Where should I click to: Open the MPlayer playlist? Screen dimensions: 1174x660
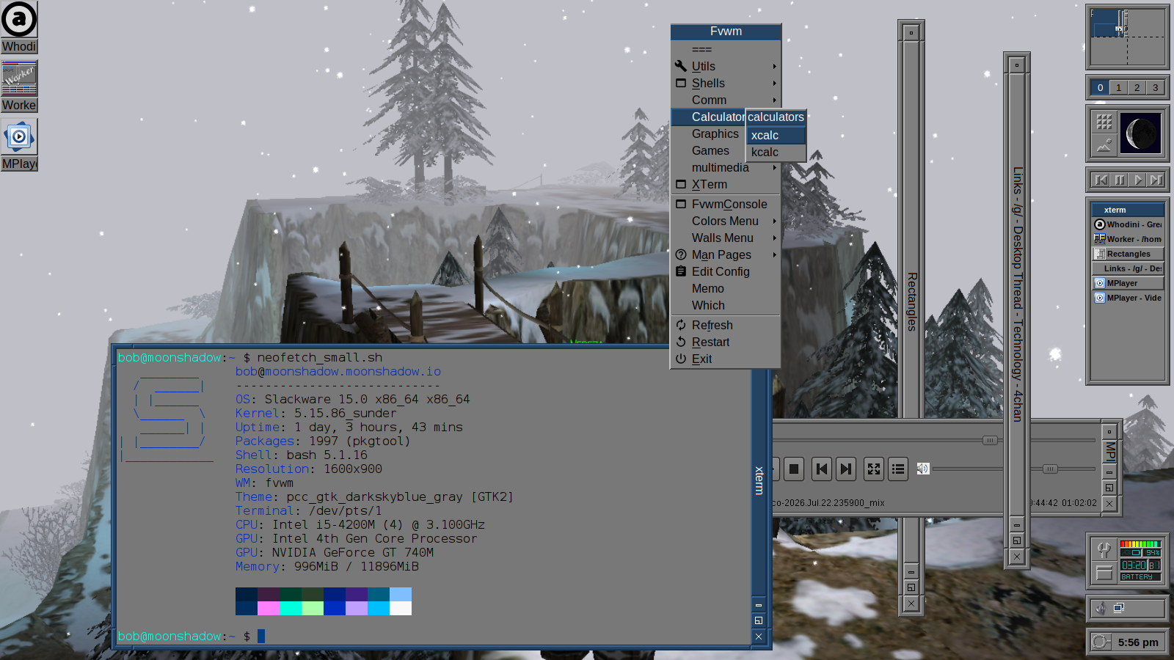pos(898,469)
